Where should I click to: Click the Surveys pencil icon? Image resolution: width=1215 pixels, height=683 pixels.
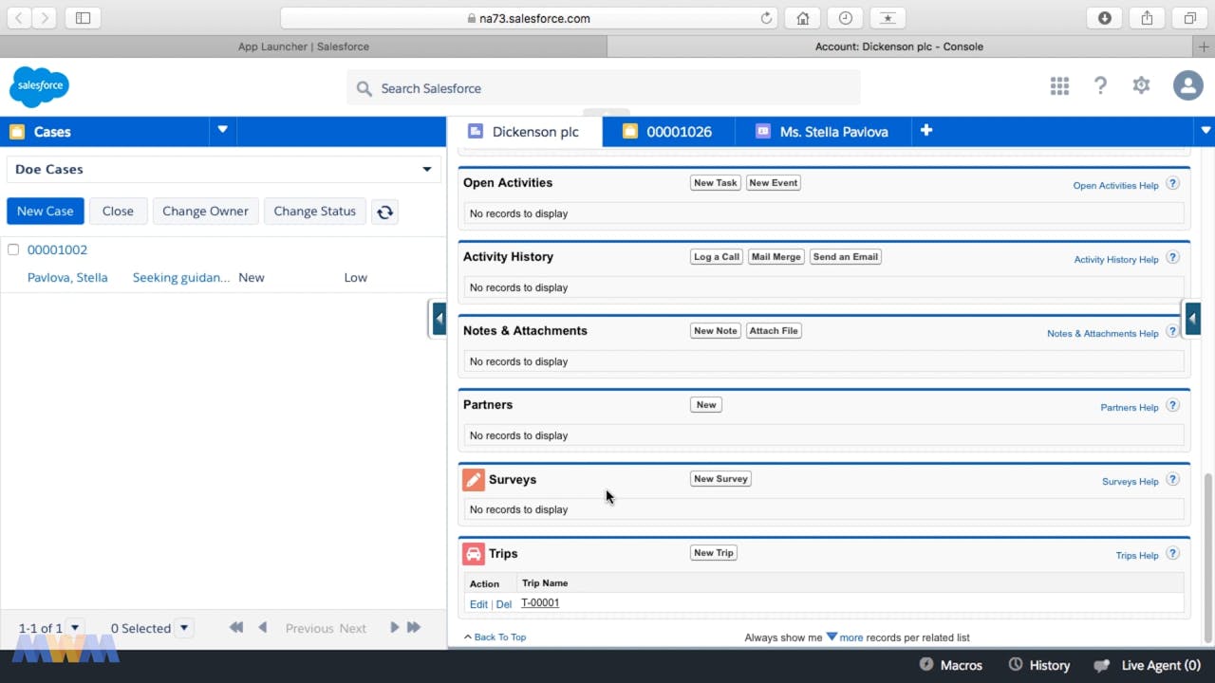point(473,480)
